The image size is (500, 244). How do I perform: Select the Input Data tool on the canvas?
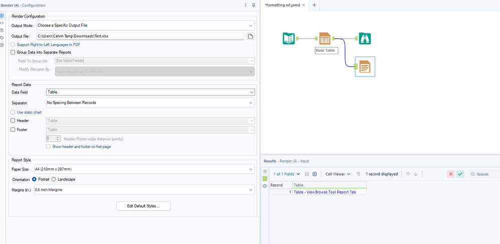[289, 38]
